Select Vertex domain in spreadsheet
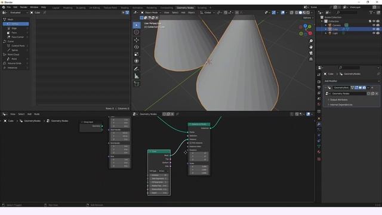This screenshot has height=215, width=382. (x=16, y=24)
